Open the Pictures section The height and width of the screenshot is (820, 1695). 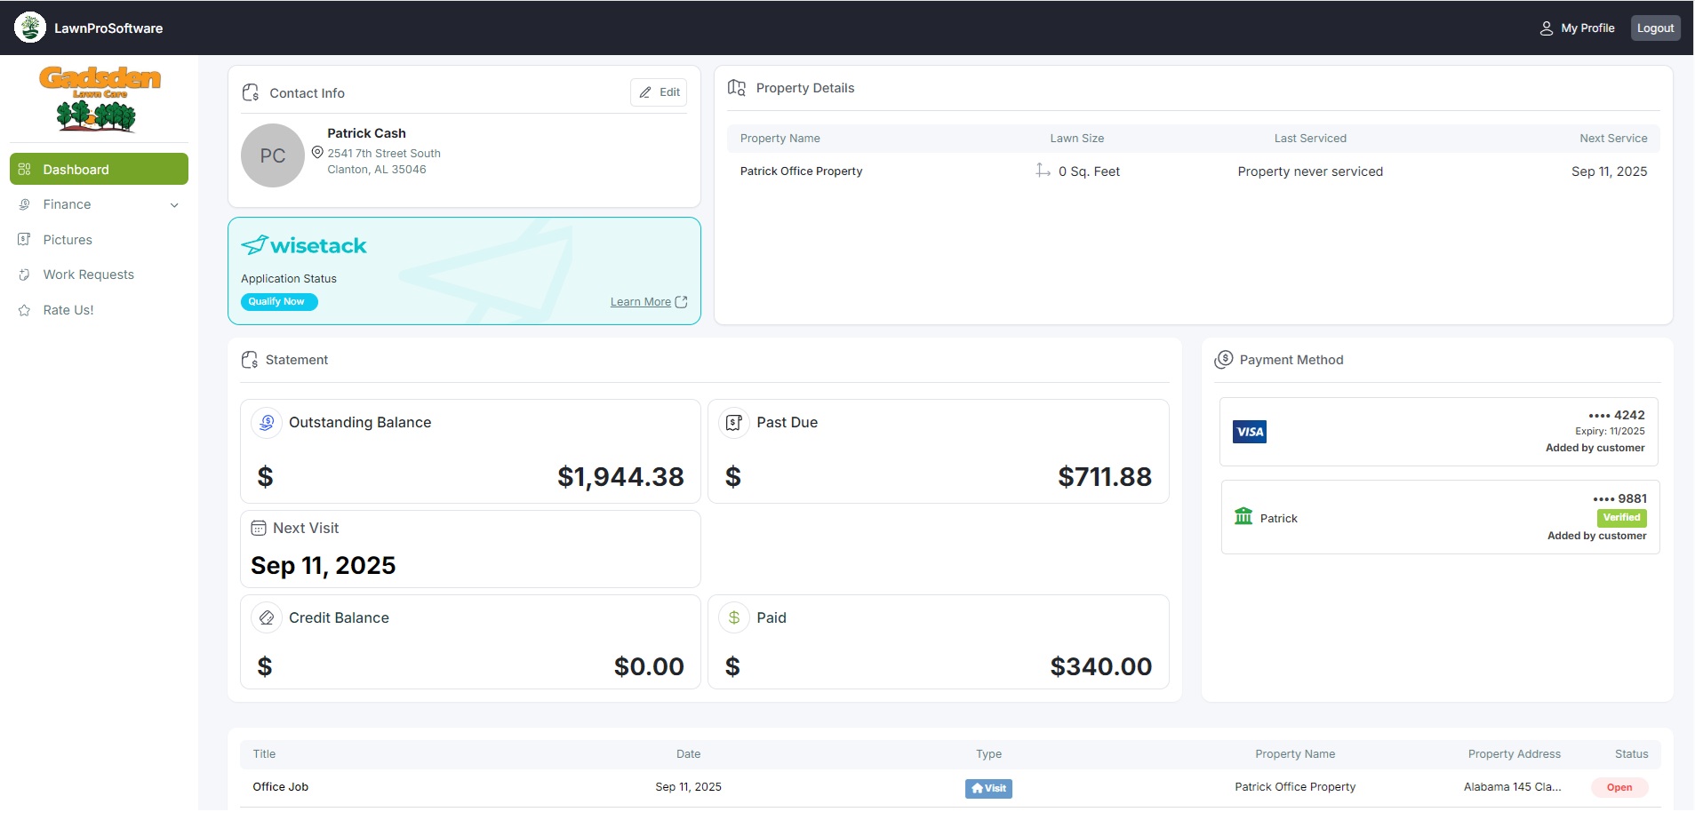coord(68,240)
